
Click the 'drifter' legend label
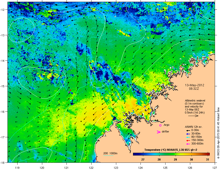point(165,131)
